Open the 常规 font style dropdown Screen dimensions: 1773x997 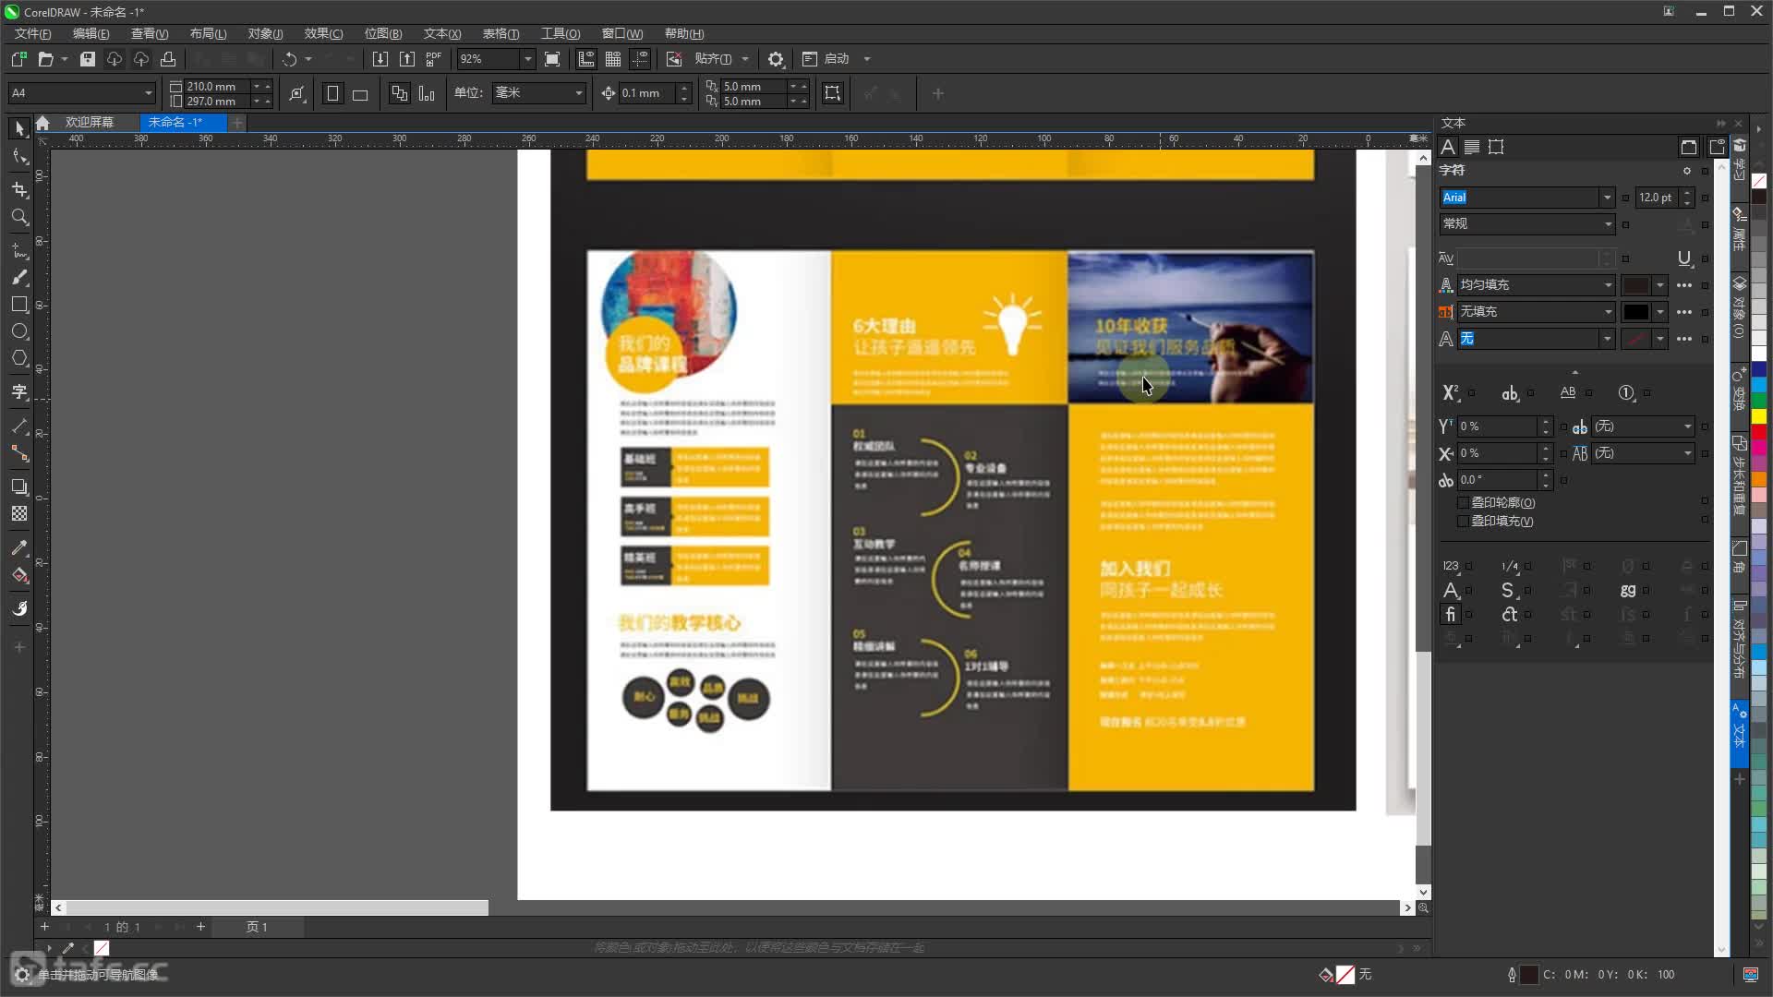point(1607,224)
